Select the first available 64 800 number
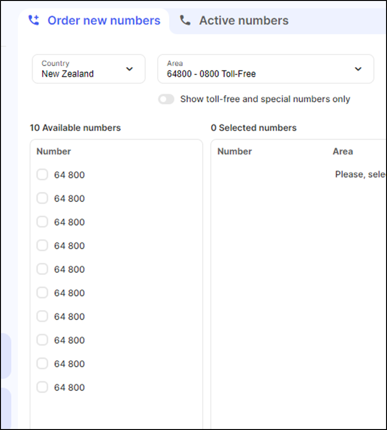The width and height of the screenshot is (387, 430). click(42, 174)
